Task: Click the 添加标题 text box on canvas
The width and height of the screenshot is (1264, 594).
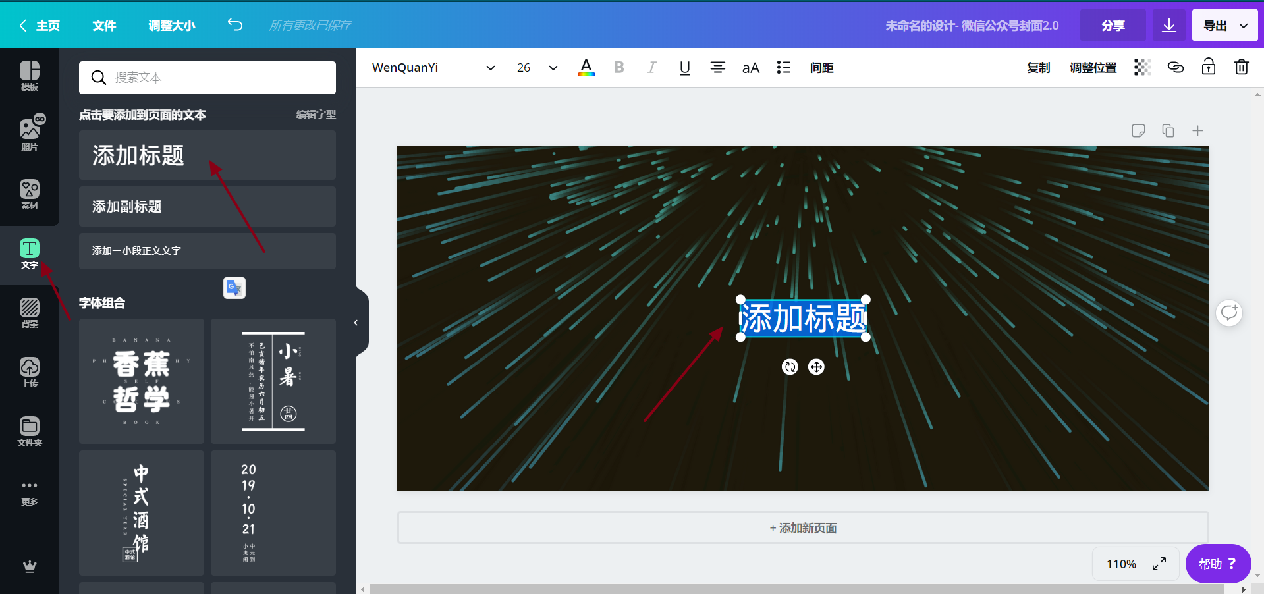Action: pos(803,318)
